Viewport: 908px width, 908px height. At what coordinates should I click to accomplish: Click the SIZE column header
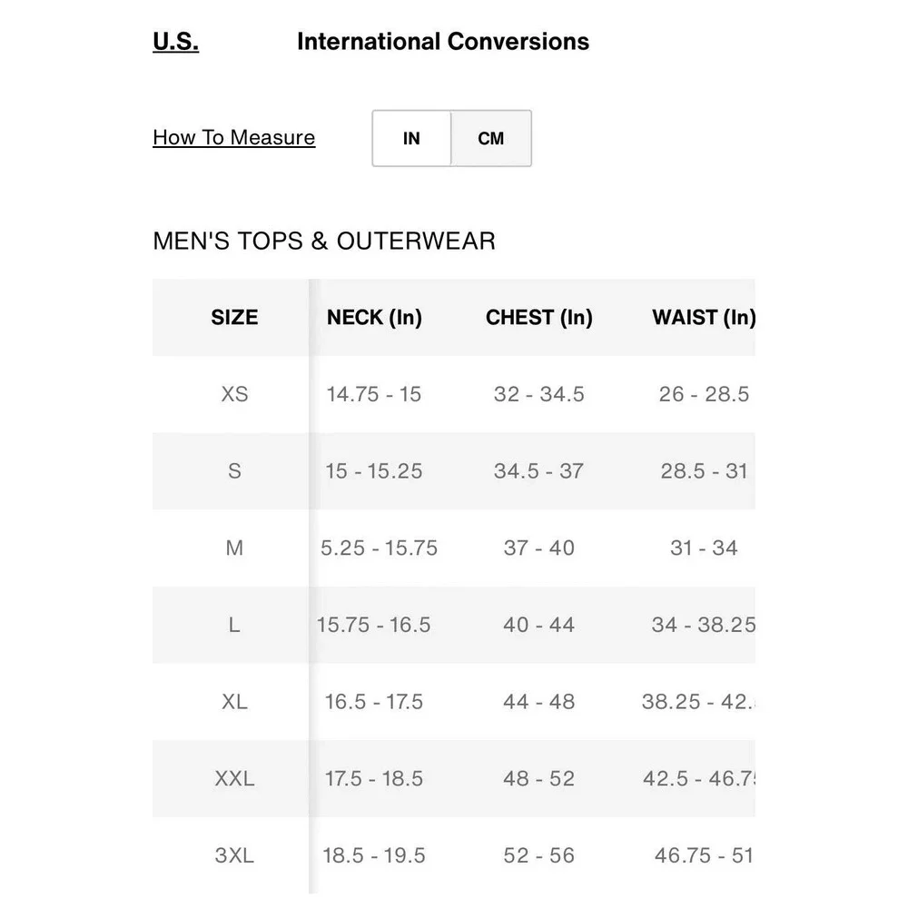pyautogui.click(x=234, y=318)
